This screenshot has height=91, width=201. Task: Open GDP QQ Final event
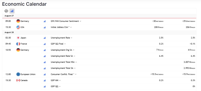click(x=57, y=44)
